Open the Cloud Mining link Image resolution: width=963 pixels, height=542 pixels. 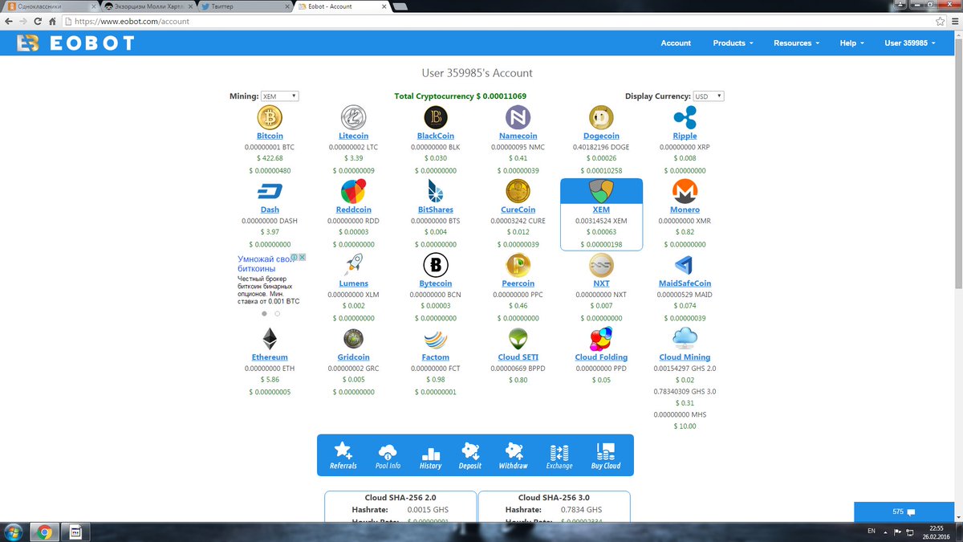pyautogui.click(x=684, y=357)
